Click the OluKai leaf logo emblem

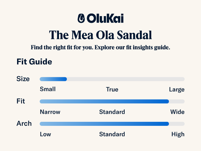[x=81, y=18]
